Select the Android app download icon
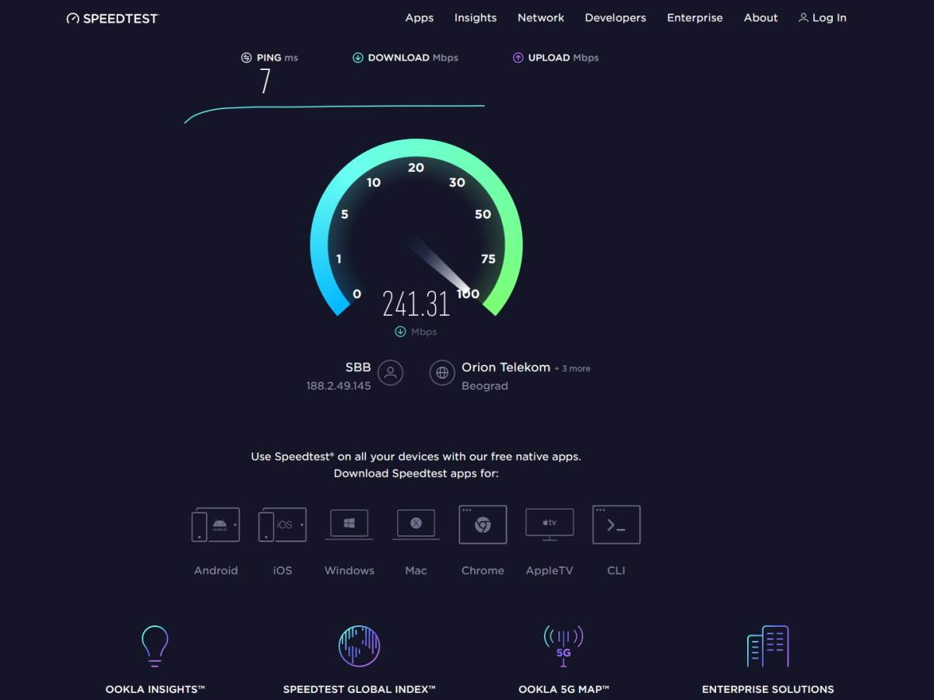 point(215,524)
